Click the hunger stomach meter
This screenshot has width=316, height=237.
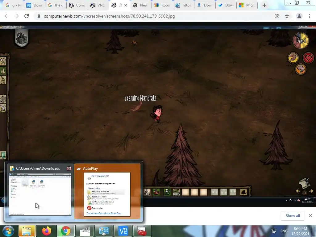(293, 58)
